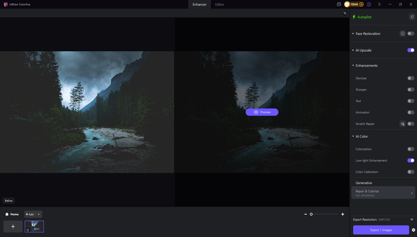Click the Autopilot lightning icon
The image size is (417, 237).
[354, 17]
